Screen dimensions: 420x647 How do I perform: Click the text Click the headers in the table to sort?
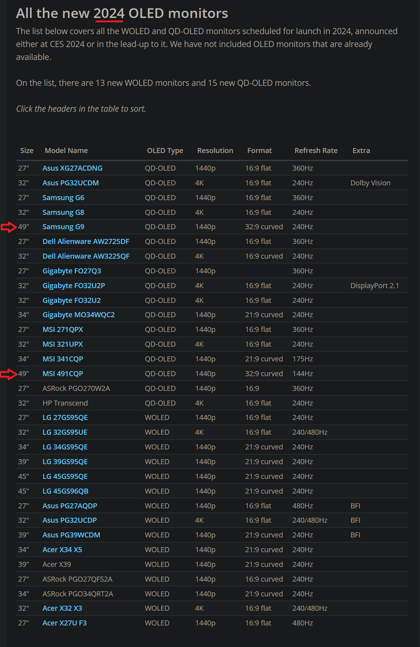tap(81, 108)
